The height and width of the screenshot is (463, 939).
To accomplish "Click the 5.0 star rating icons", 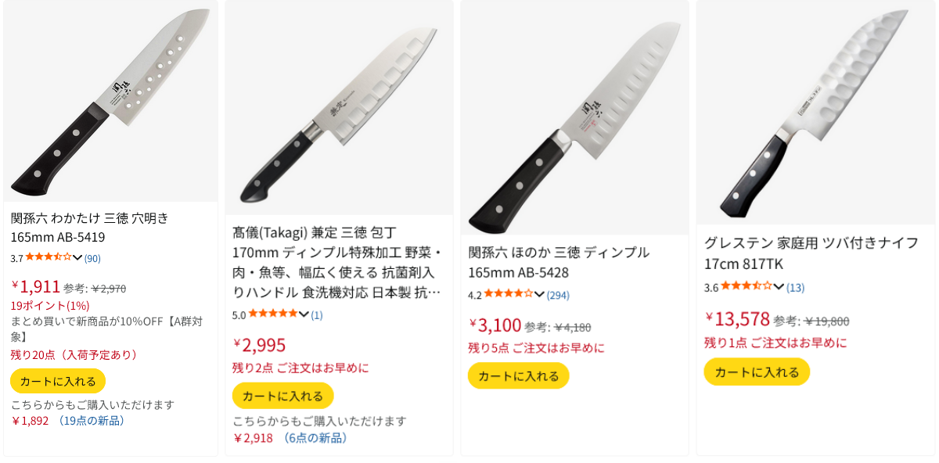I will pyautogui.click(x=272, y=314).
